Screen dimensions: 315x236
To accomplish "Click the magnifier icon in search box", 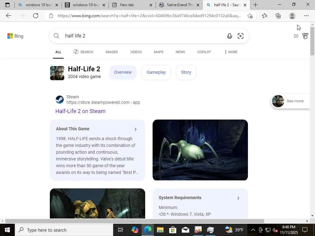I will [57, 36].
